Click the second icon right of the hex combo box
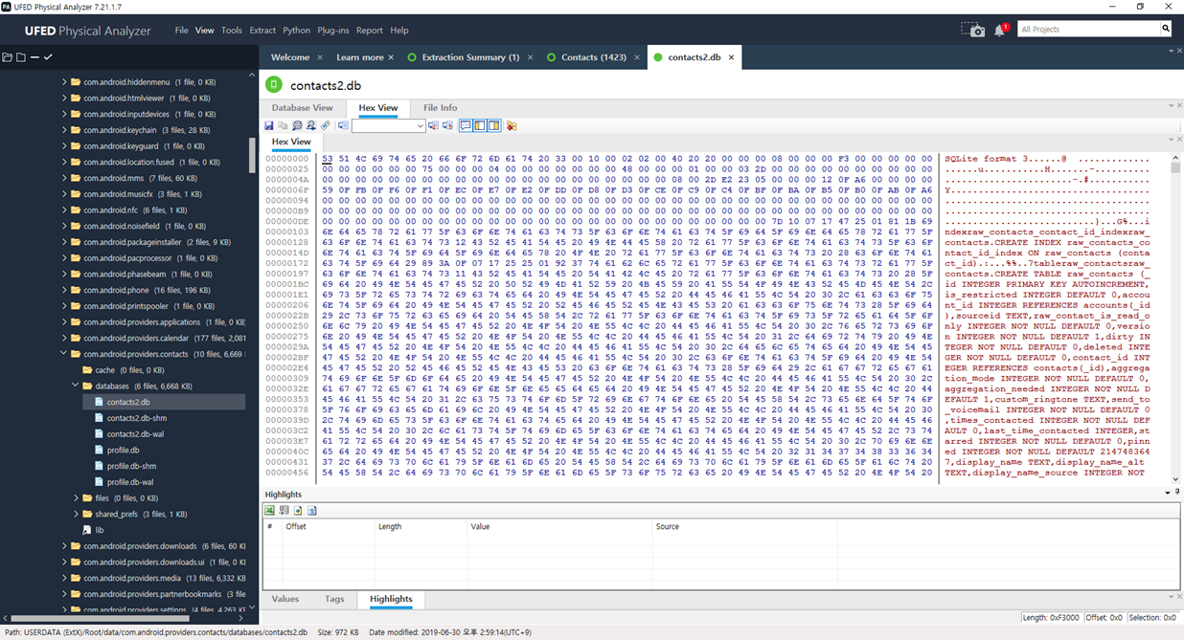The height and width of the screenshot is (640, 1184). click(447, 125)
